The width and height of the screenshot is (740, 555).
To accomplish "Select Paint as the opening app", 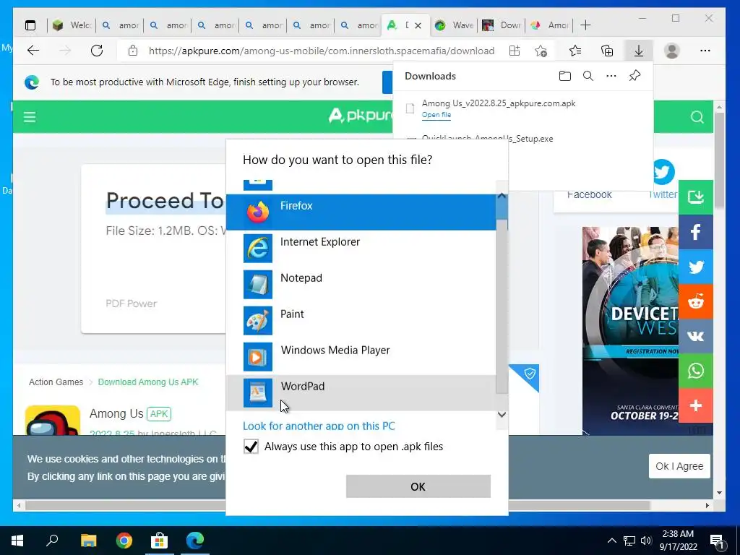I will click(x=361, y=320).
